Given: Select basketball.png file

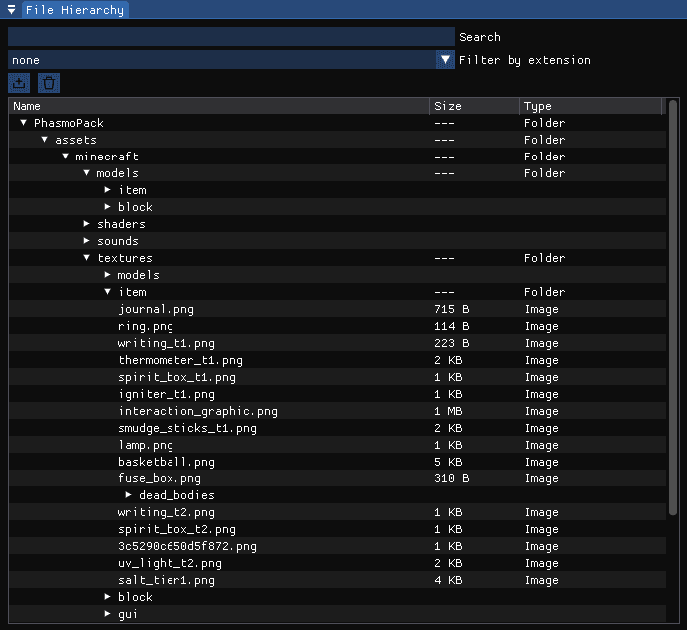Looking at the screenshot, I should pyautogui.click(x=167, y=462).
